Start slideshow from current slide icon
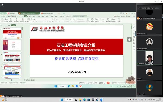Screen dimensions: 163x102 pyautogui.click(x=16, y=20)
